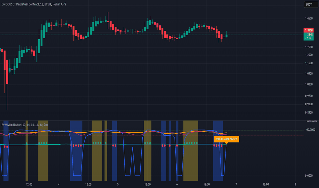This screenshot has width=319, height=188.
Task: Click the red 1,3368 price label
Action: pyautogui.click(x=309, y=30)
